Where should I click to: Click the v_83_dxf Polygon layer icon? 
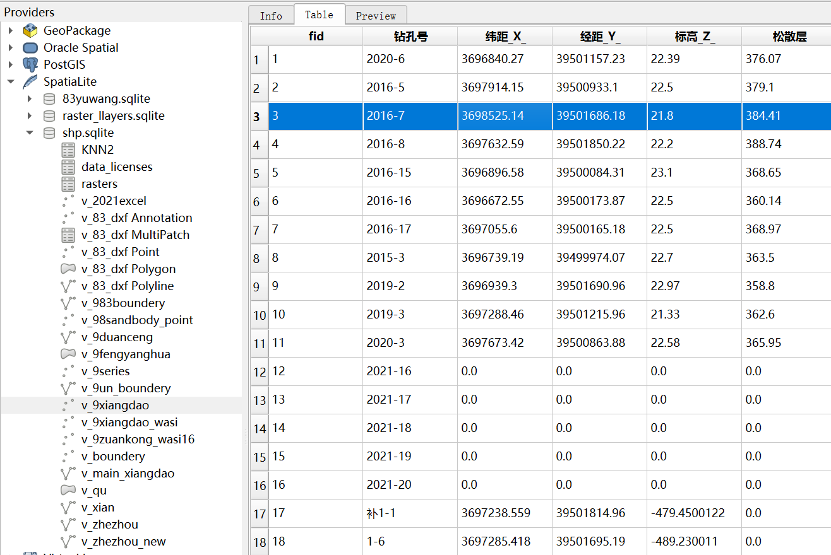[68, 269]
